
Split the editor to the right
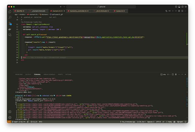(182, 11)
